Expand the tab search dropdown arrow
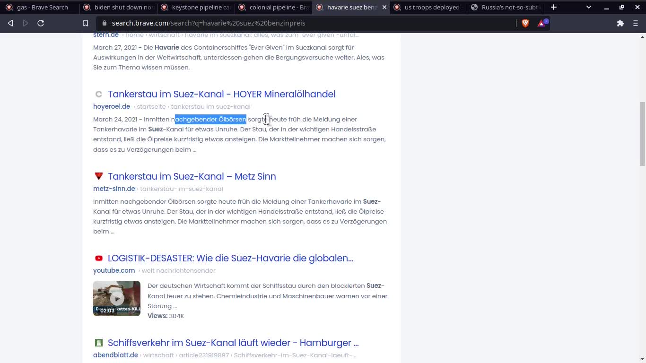This screenshot has height=363, width=646. point(589,7)
